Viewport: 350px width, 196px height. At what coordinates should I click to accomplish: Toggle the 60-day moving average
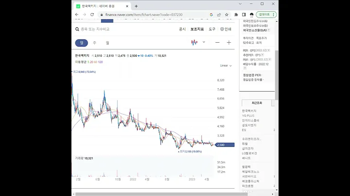(x=96, y=62)
